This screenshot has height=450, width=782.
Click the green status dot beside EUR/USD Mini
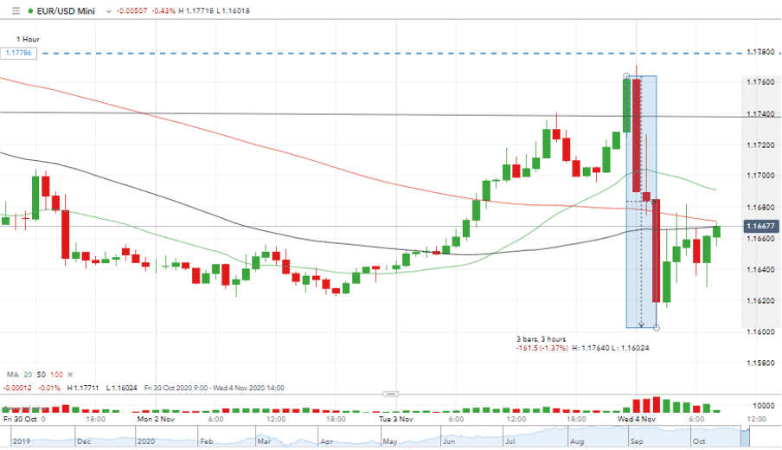pos(31,10)
